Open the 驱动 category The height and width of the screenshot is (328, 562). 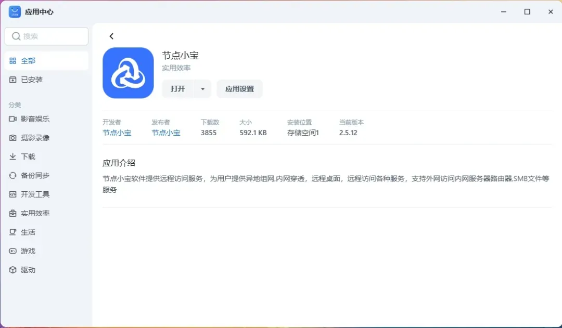click(x=28, y=270)
